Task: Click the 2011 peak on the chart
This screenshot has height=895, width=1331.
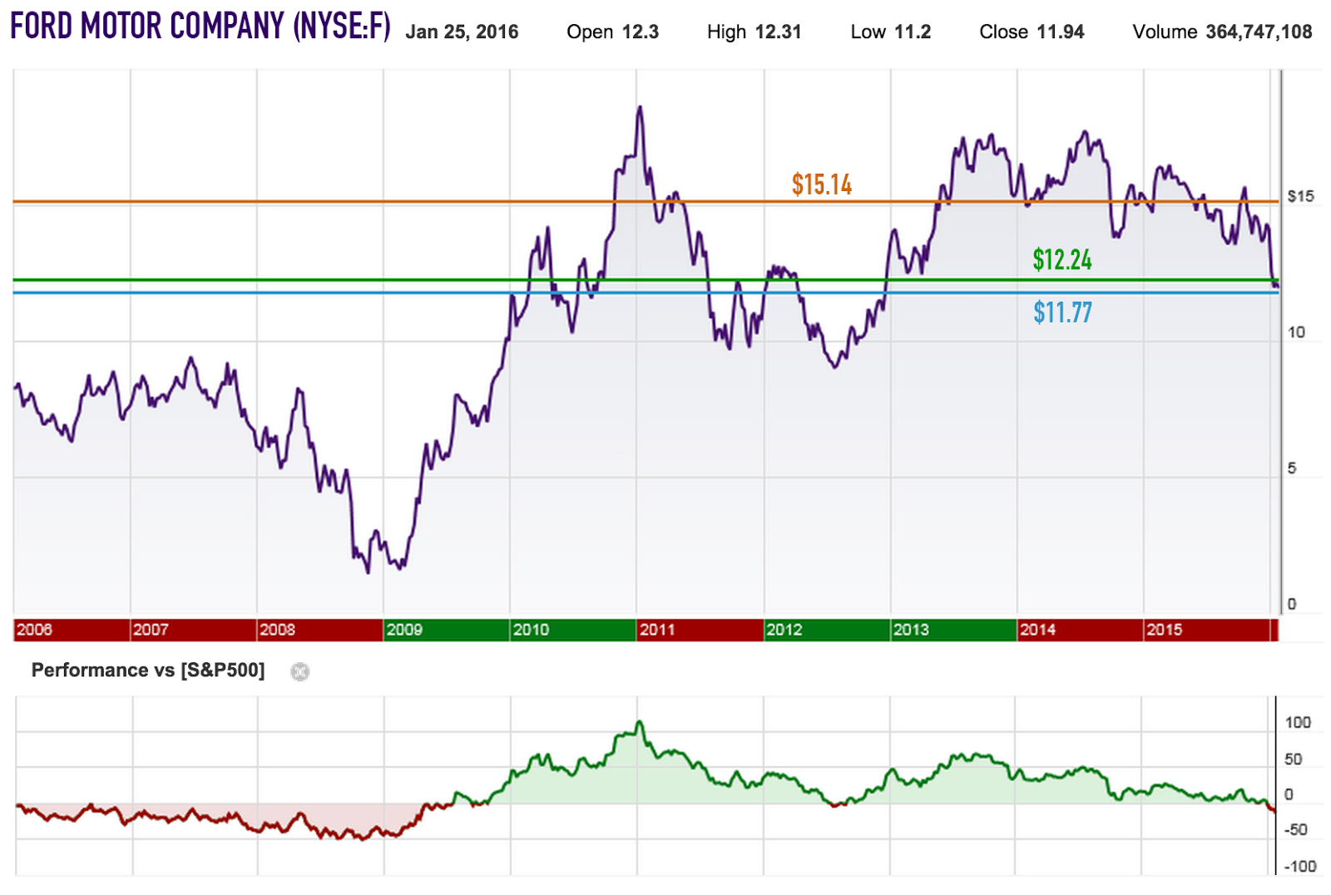Action: [640, 108]
